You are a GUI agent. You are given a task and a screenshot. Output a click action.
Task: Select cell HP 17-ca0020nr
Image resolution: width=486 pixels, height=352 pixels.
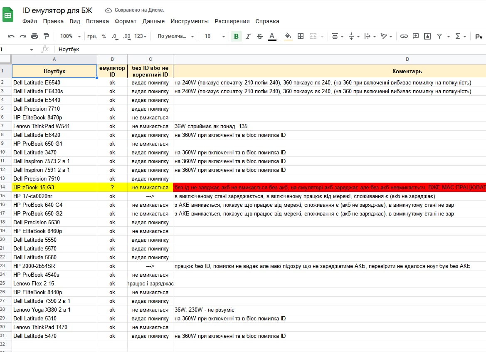(54, 196)
